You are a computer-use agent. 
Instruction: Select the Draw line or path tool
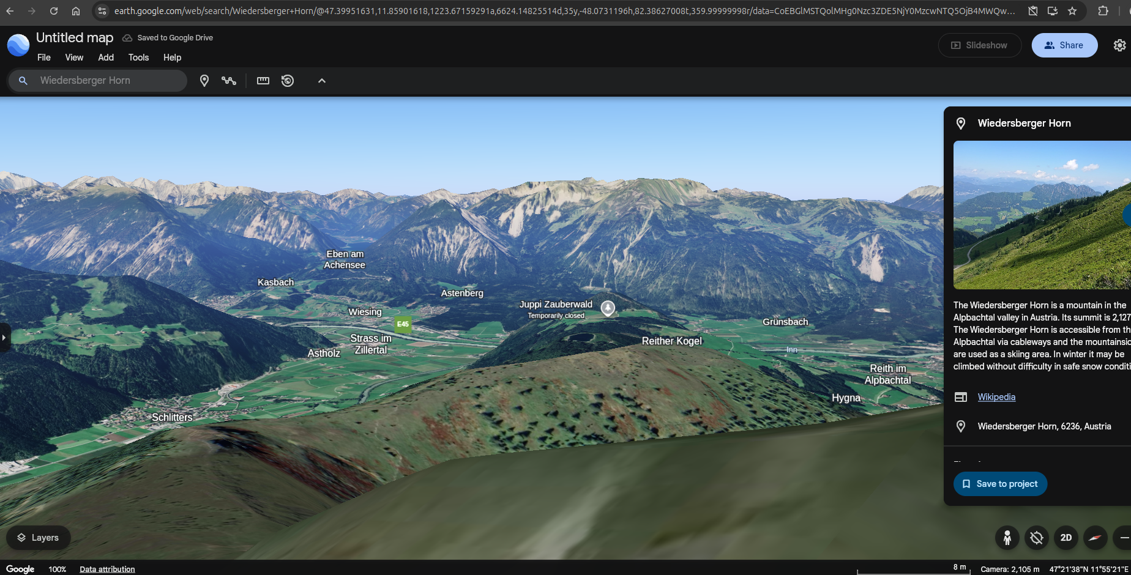coord(229,80)
